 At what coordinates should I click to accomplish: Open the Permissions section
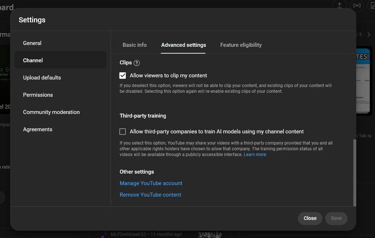click(38, 95)
